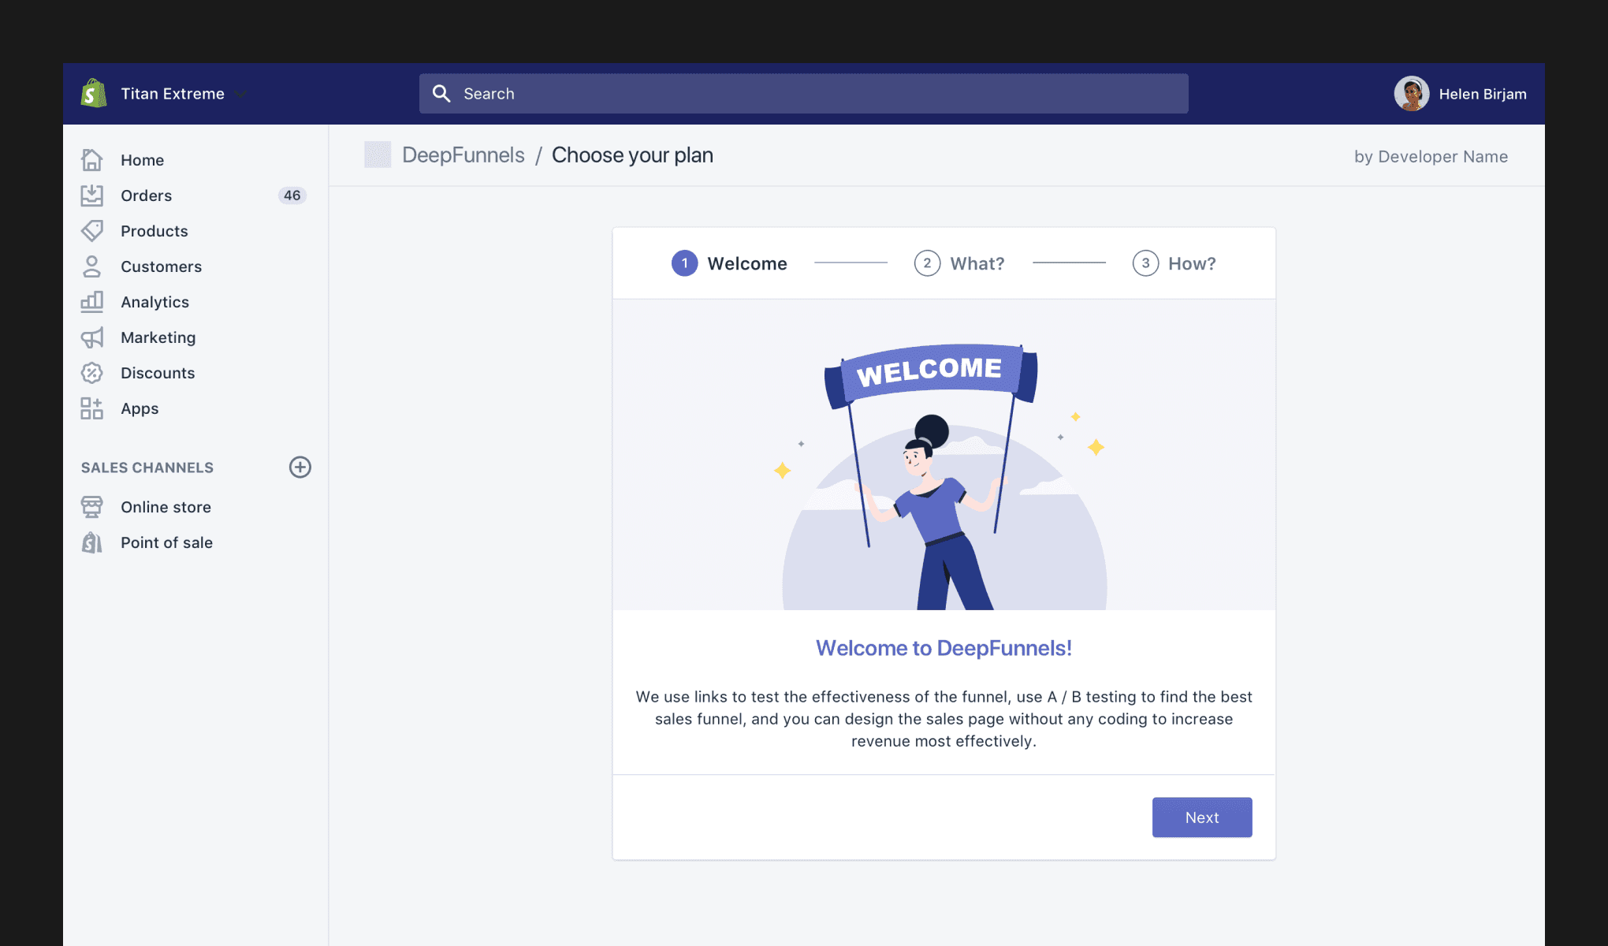
Task: Open the Discounts percent badge icon
Action: [92, 373]
